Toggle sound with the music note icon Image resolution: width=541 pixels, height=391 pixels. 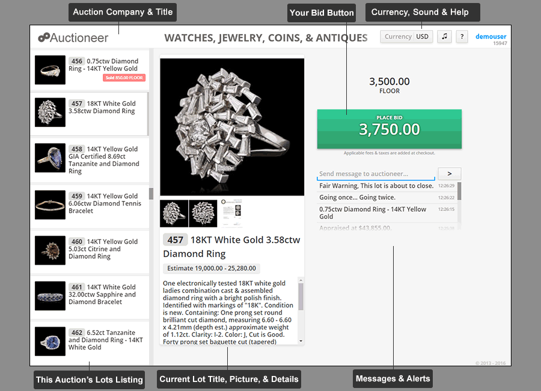coord(445,36)
